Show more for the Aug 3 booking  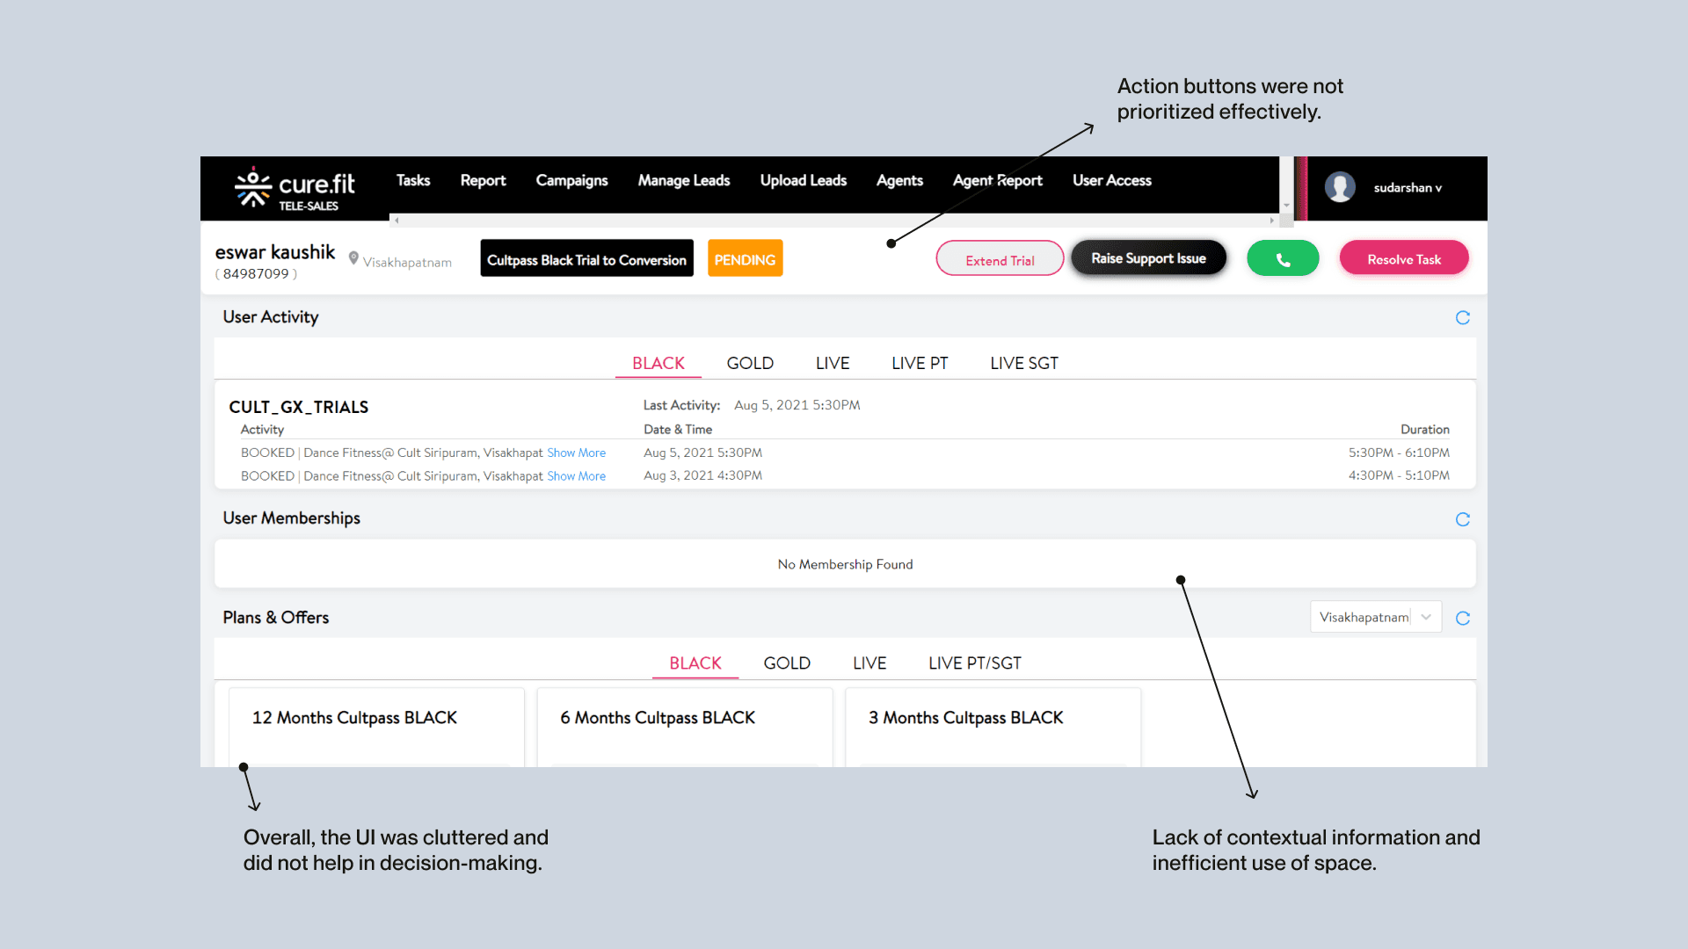pos(576,475)
